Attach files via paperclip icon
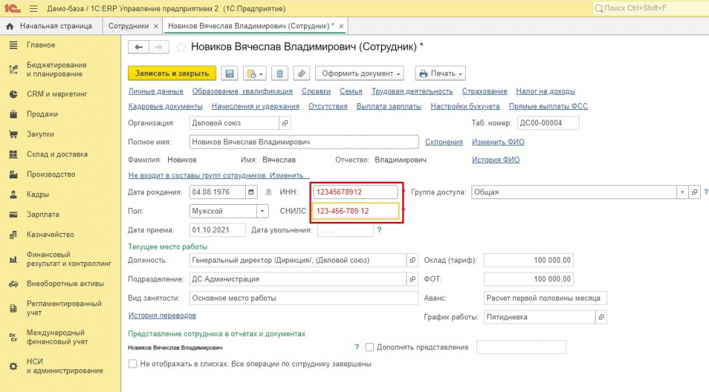The width and height of the screenshot is (709, 392). coord(302,73)
